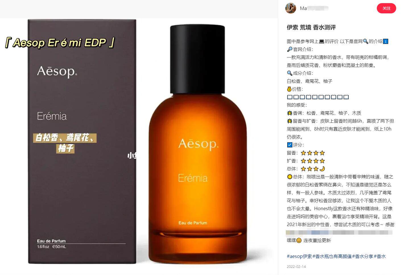Click the post date 2022-02-14
The width and height of the screenshot is (401, 275).
click(296, 266)
